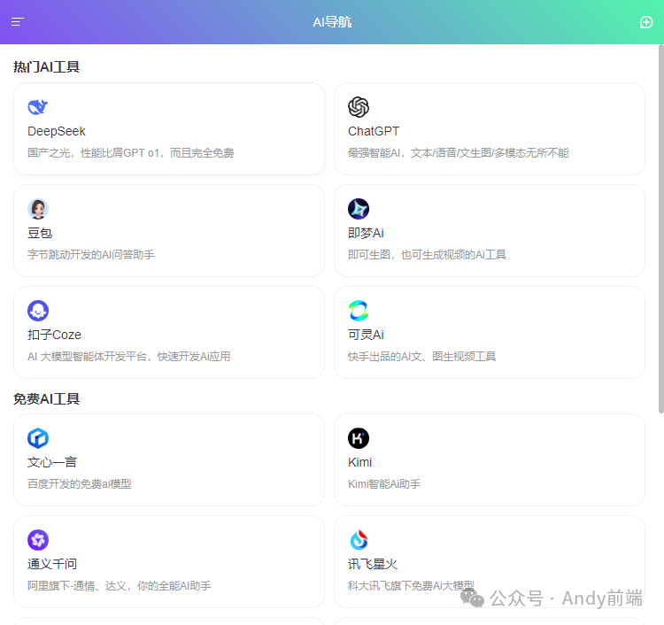Open the hamburger menu in header
The width and height of the screenshot is (664, 625).
[x=18, y=22]
